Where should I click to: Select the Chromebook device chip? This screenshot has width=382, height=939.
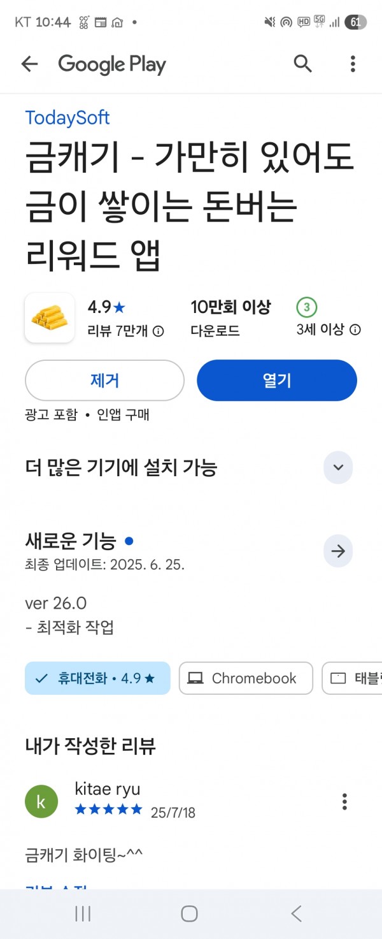(246, 678)
